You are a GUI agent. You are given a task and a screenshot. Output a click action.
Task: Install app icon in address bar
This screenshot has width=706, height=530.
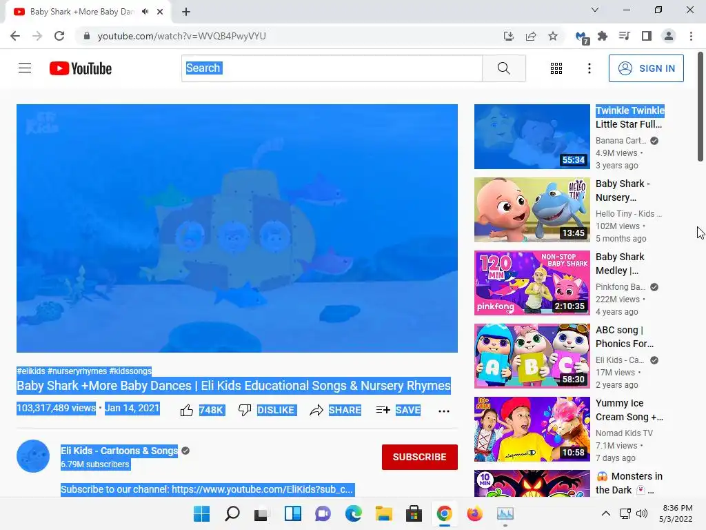coord(508,36)
